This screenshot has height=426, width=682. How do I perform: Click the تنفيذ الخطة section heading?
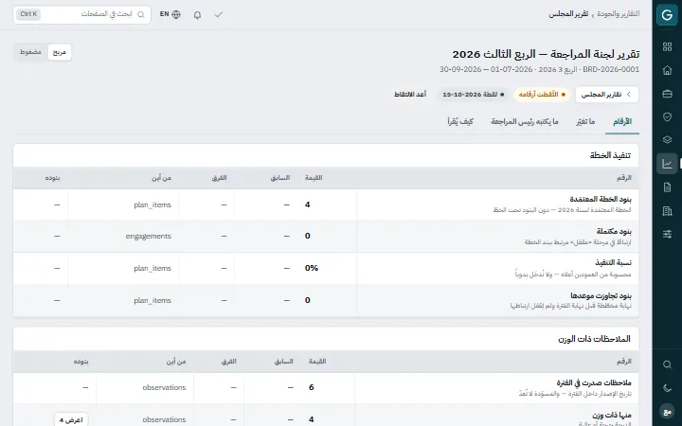coord(610,155)
